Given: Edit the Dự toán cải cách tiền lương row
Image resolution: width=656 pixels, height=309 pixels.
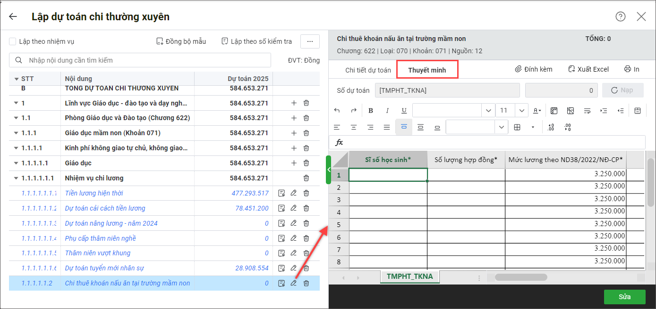Looking at the screenshot, I should pyautogui.click(x=293, y=208).
